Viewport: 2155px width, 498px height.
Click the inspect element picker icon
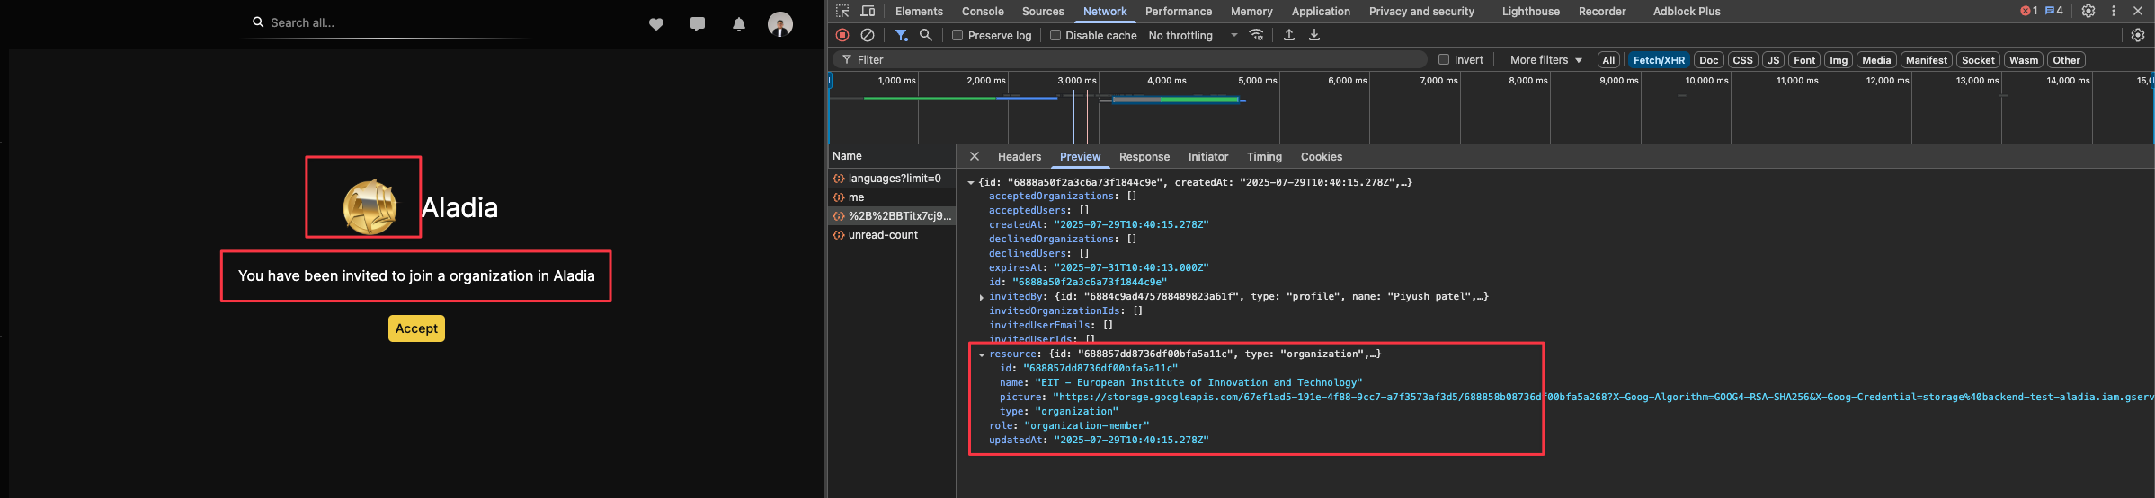click(842, 12)
